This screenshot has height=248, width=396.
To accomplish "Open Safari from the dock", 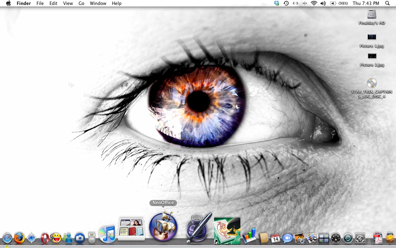I will (x=7, y=238).
